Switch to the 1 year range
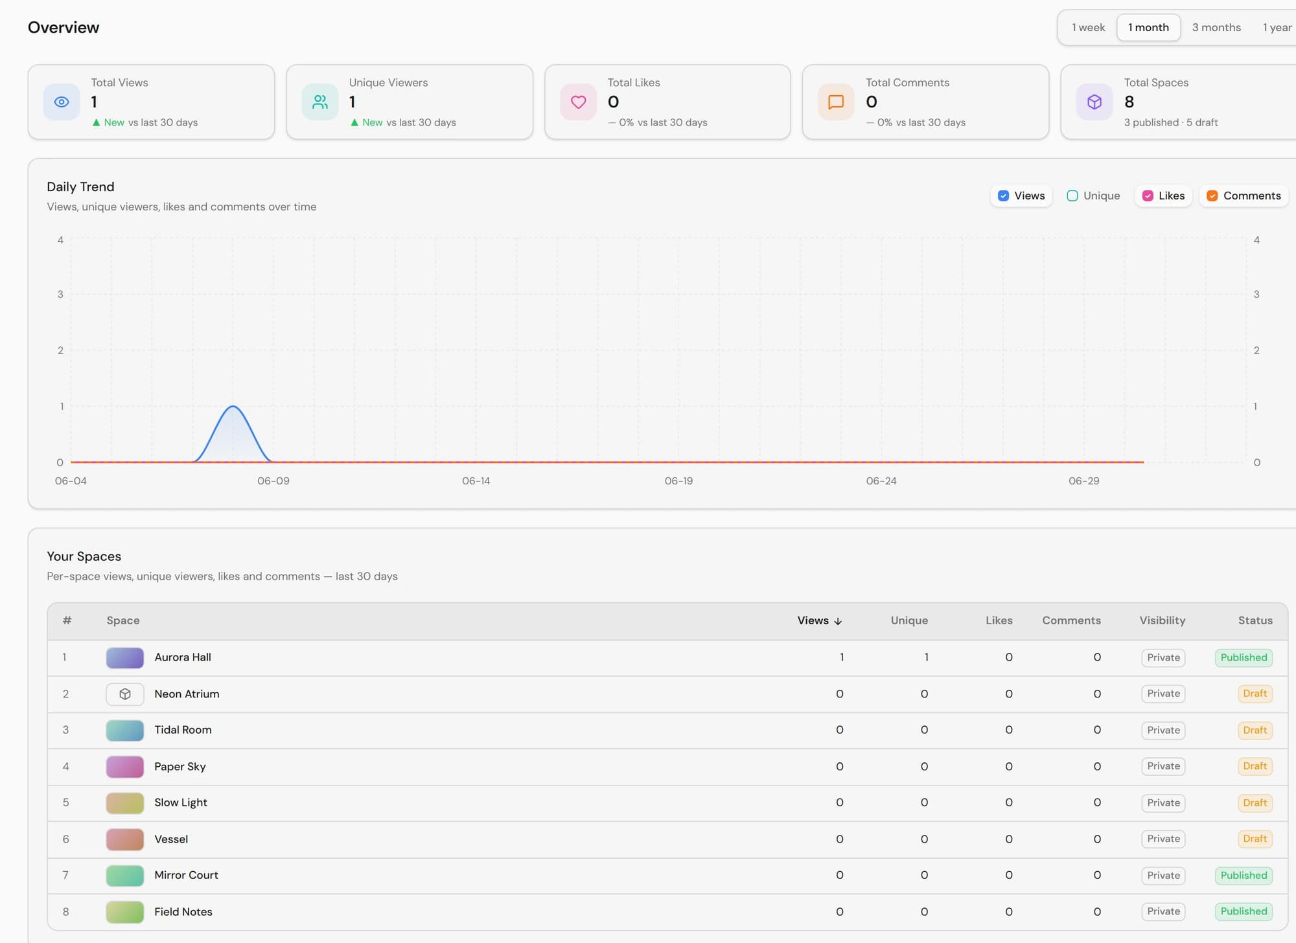Viewport: 1296px width, 943px height. click(1277, 27)
